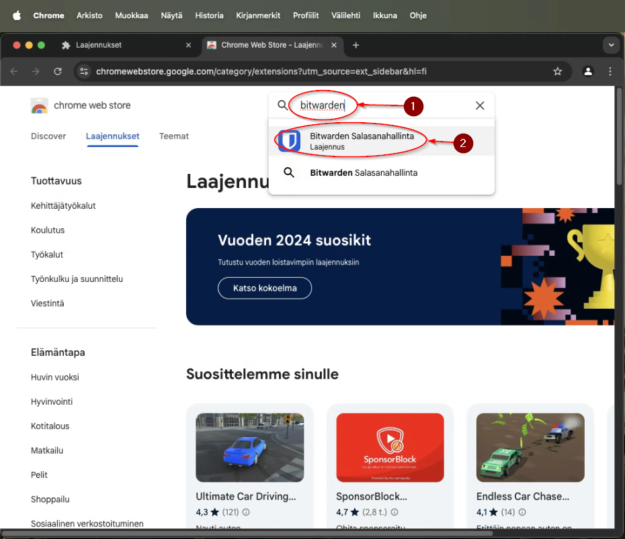Open the Ultimate Car Driving thumbnail

(250, 448)
